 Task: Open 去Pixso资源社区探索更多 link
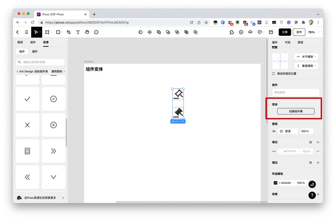click(41, 198)
